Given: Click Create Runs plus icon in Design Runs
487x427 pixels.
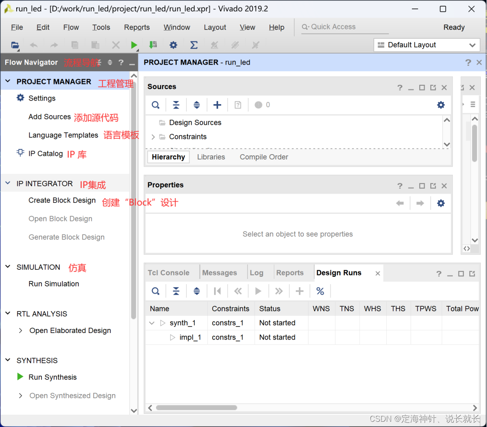Looking at the screenshot, I should point(299,291).
